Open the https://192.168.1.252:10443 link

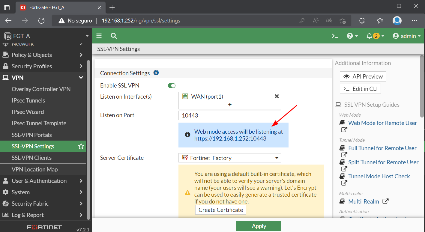pyautogui.click(x=230, y=138)
